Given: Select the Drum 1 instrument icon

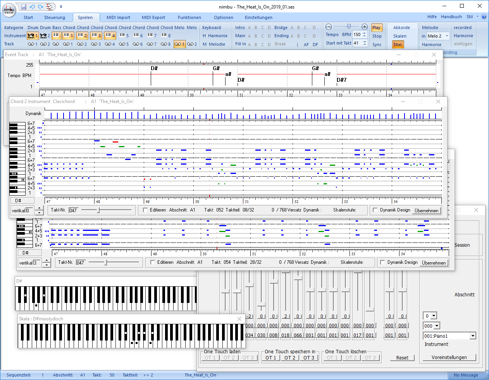Looking at the screenshot, I should point(33,36).
